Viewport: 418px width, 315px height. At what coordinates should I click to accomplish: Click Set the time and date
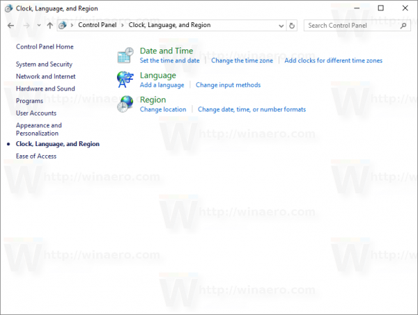coord(169,60)
